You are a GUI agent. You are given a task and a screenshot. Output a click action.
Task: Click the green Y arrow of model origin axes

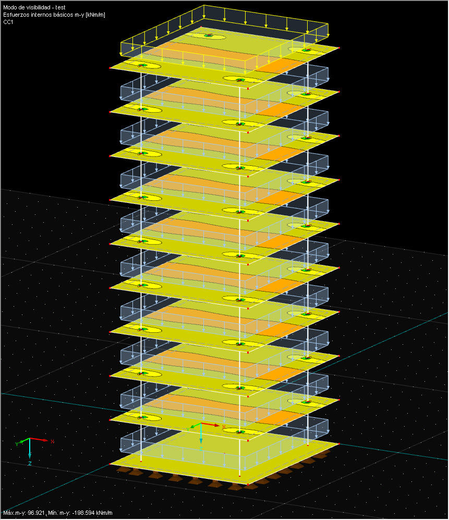[193, 426]
